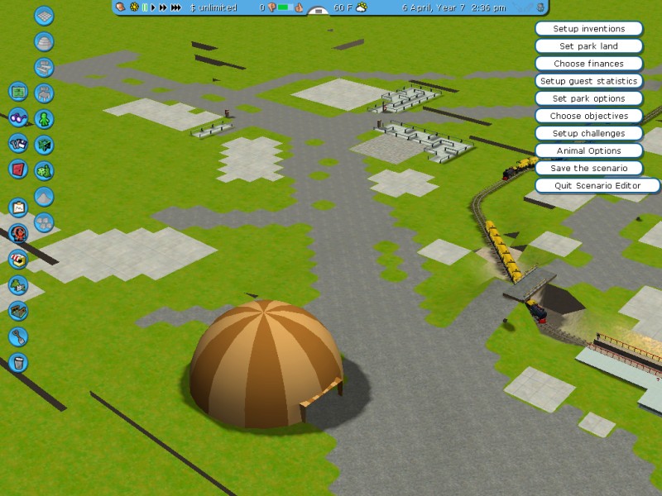Click Quit Scenario Editor

597,185
